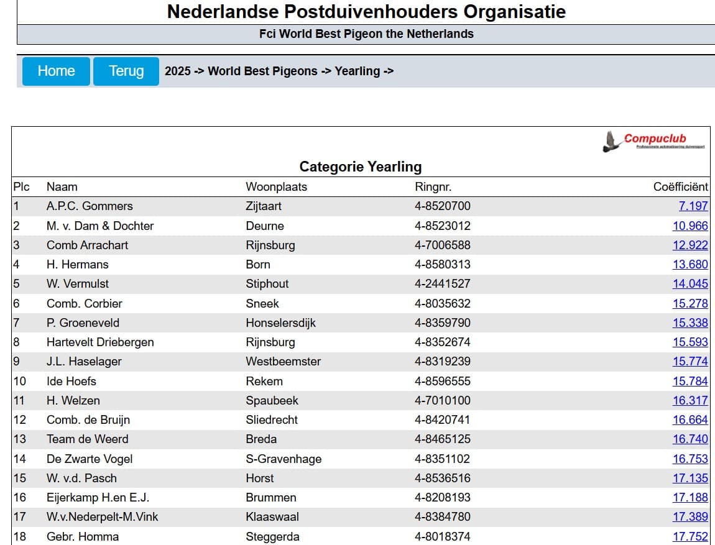This screenshot has width=715, height=545.
Task: Open the 16.317 coefficient link
Action: click(690, 401)
